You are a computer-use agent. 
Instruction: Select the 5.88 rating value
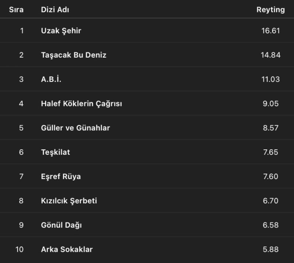271,249
